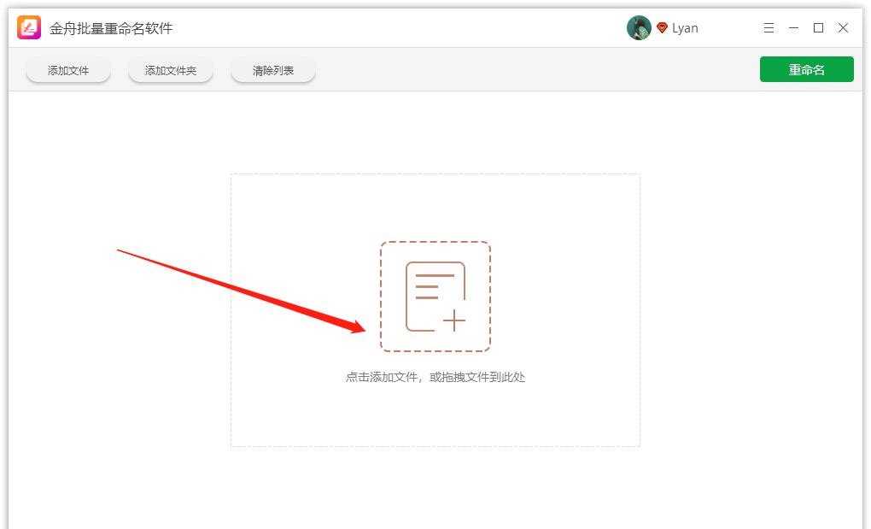
Task: Click the add-file document icon in center
Action: [435, 297]
